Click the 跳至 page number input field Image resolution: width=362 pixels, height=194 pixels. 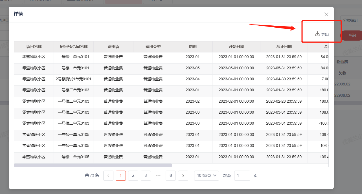coord(242,176)
